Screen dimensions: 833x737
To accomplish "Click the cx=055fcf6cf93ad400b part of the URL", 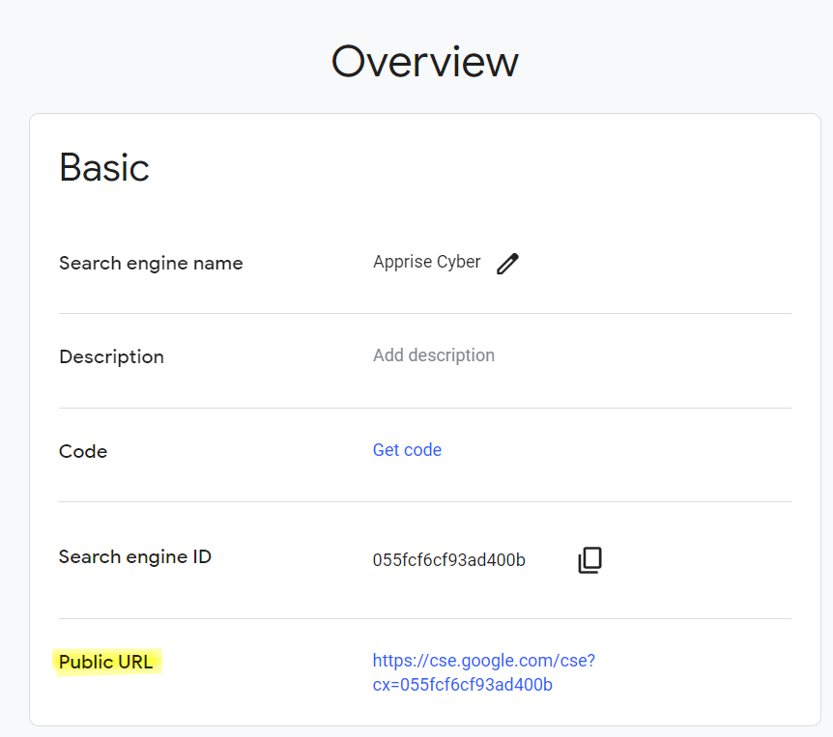I will click(462, 685).
